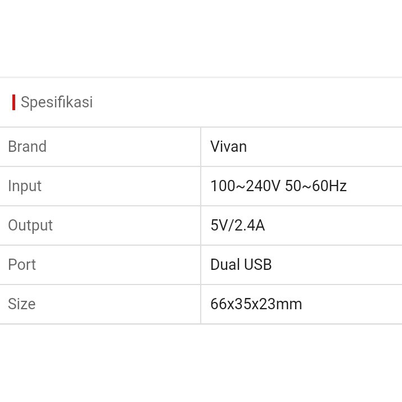This screenshot has width=402, height=402.
Task: Select the Brand label cell
Action: click(x=27, y=147)
